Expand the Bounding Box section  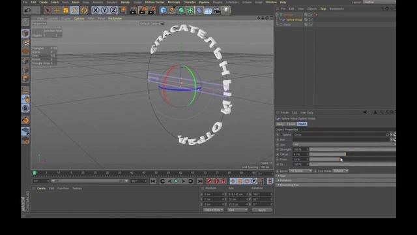coord(336,185)
